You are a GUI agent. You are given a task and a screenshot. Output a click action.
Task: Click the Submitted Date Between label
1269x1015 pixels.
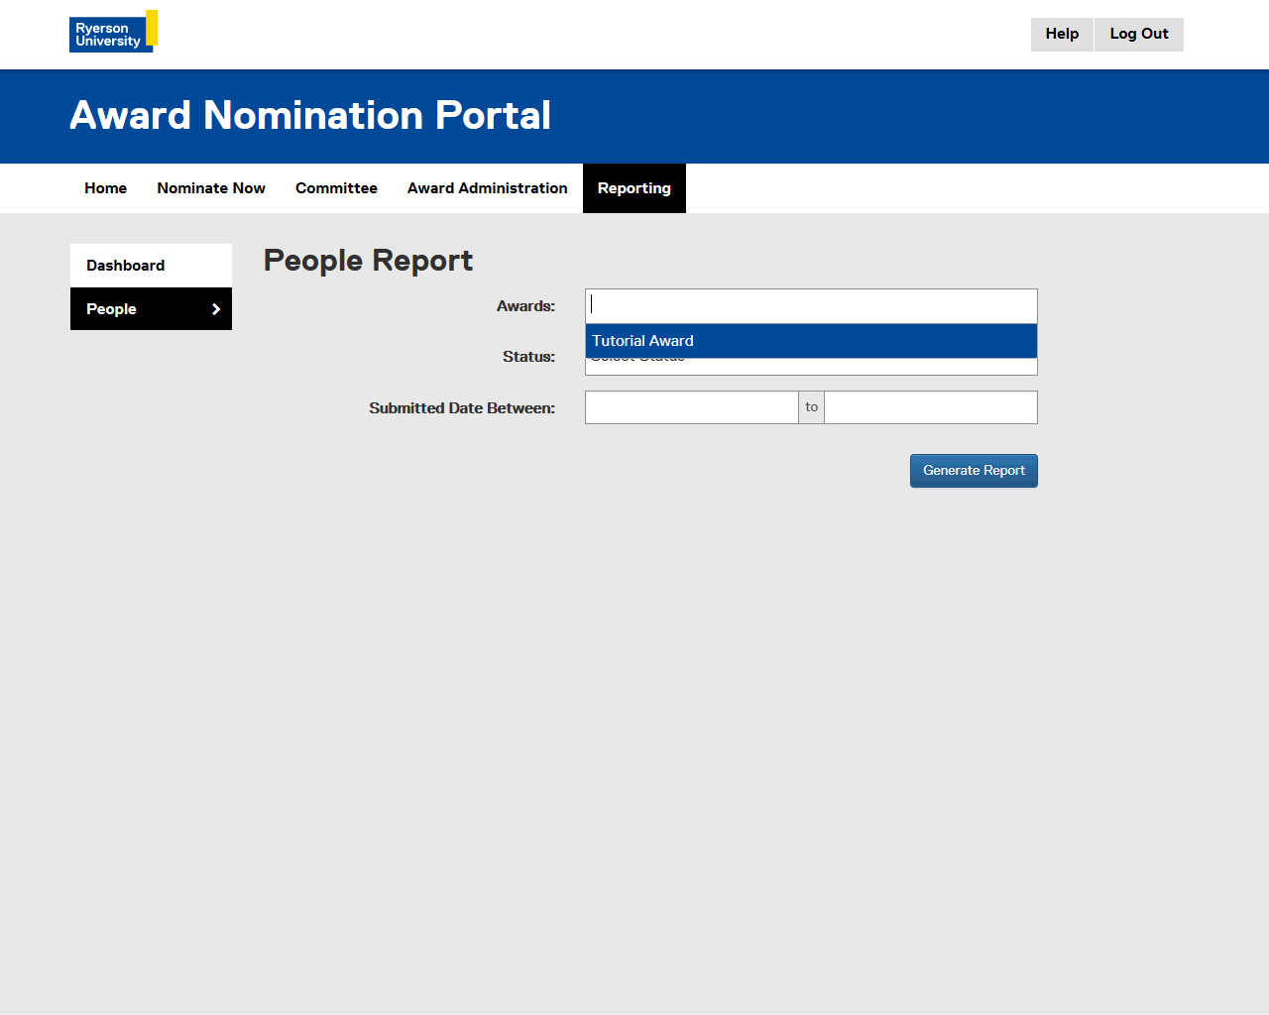point(462,408)
